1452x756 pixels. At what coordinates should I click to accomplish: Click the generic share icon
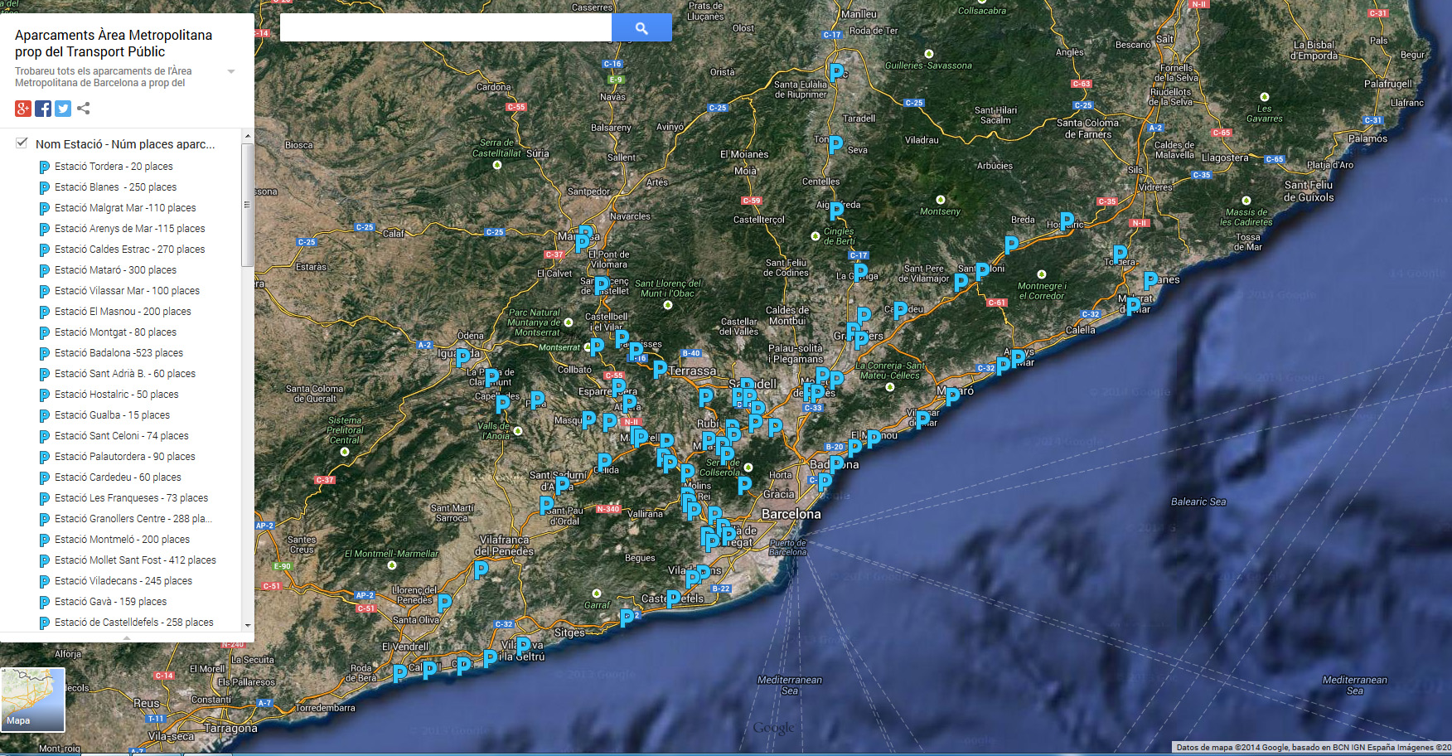[x=84, y=109]
